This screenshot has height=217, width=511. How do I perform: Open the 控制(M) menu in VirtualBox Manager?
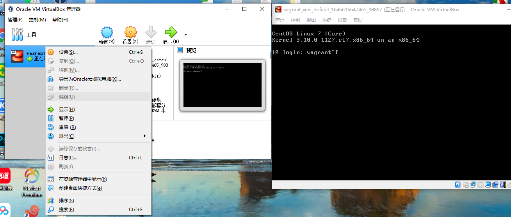pyautogui.click(x=37, y=20)
